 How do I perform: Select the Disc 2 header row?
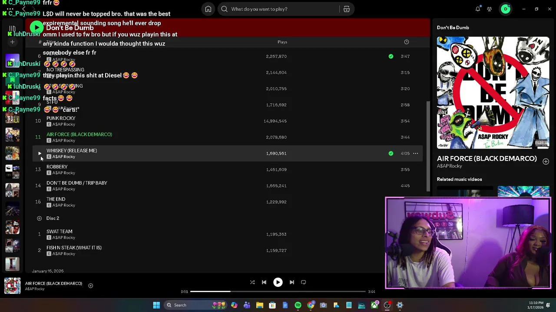(x=53, y=218)
